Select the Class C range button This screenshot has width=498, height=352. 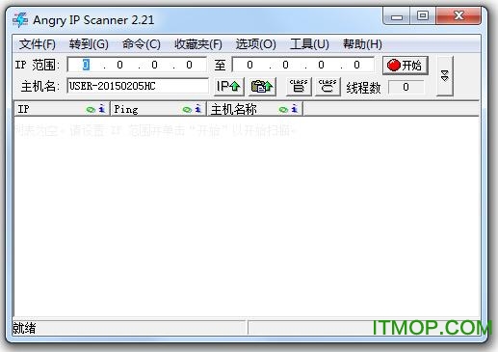(x=328, y=87)
